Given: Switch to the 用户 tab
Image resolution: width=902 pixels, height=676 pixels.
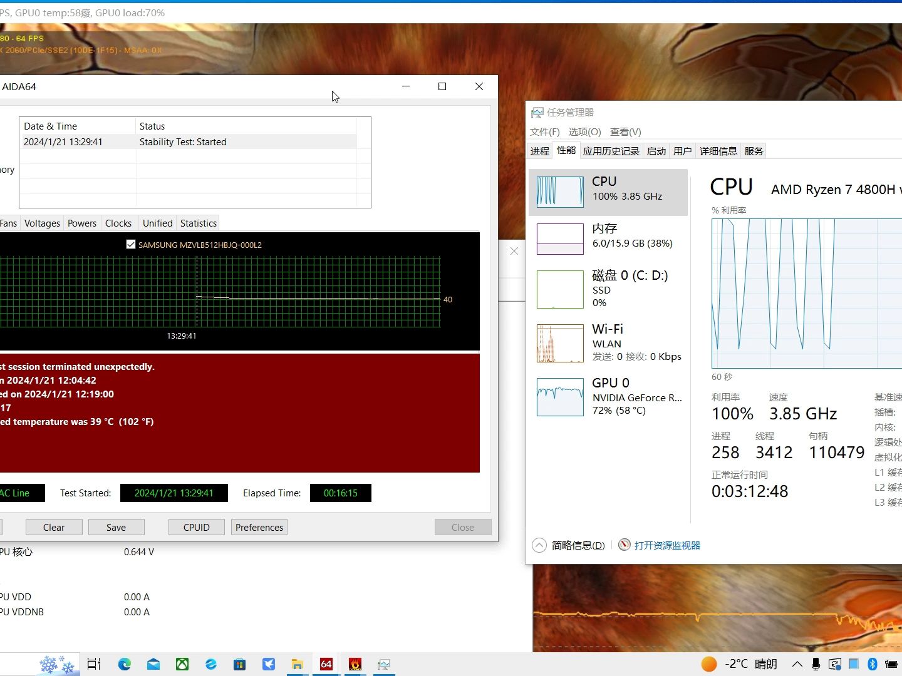Looking at the screenshot, I should click(682, 151).
